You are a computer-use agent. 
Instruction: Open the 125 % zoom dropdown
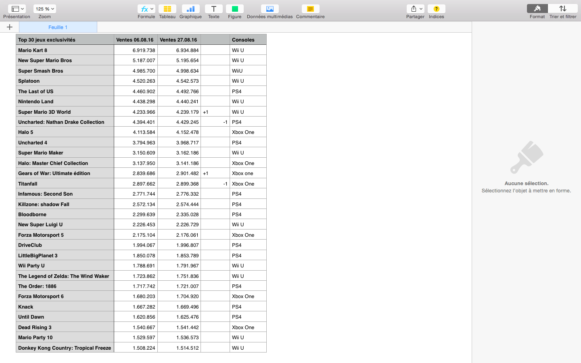[44, 9]
